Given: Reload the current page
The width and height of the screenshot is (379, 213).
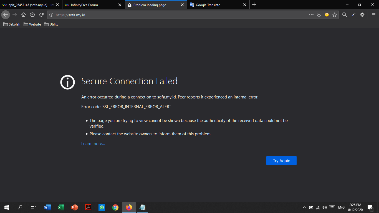Looking at the screenshot, I should (41, 15).
